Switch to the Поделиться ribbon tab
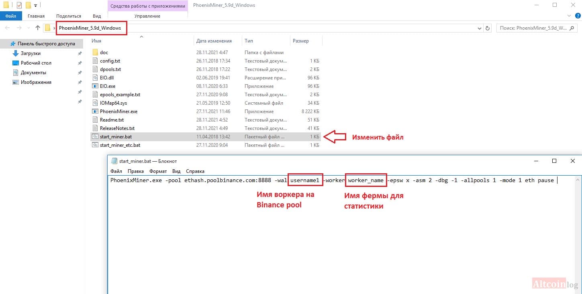The image size is (582, 294). [68, 16]
